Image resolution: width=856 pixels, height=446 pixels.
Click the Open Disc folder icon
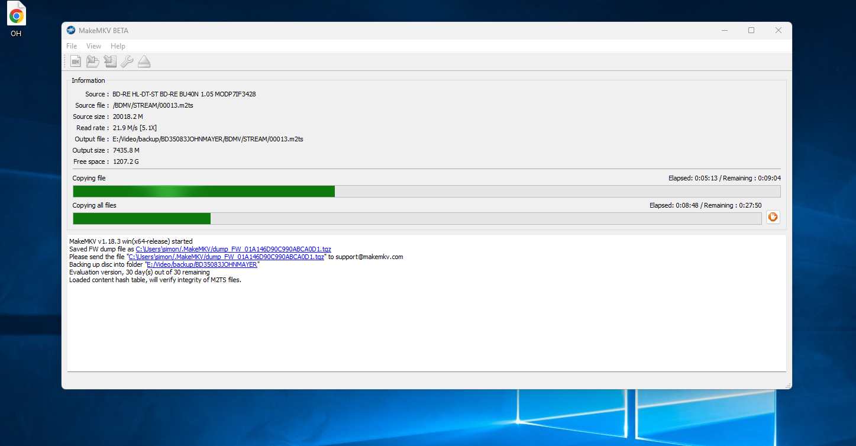[93, 62]
